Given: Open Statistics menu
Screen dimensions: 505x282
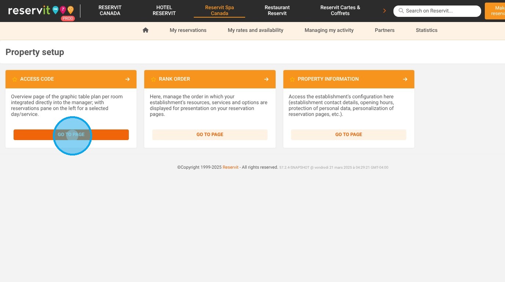Looking at the screenshot, I should 426,30.
